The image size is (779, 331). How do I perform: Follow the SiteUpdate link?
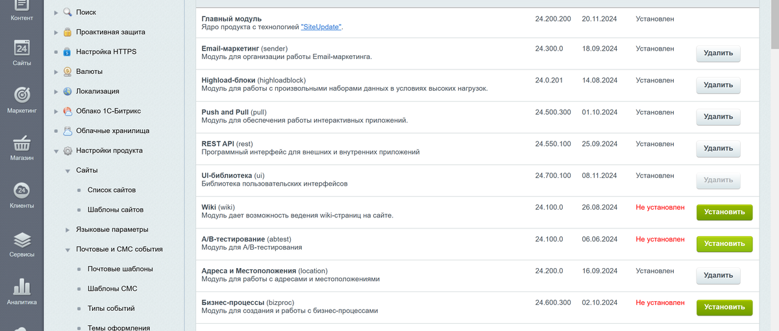tap(321, 27)
